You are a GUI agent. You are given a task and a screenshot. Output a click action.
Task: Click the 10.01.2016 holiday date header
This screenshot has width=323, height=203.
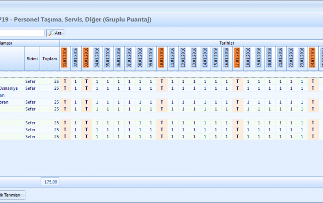pyautogui.click(x=161, y=58)
